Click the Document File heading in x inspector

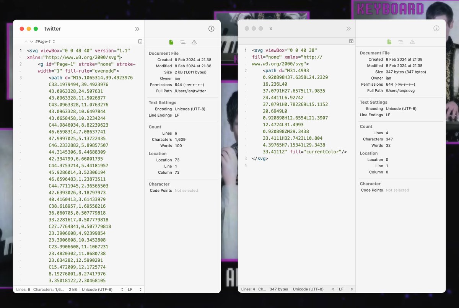click(x=375, y=53)
